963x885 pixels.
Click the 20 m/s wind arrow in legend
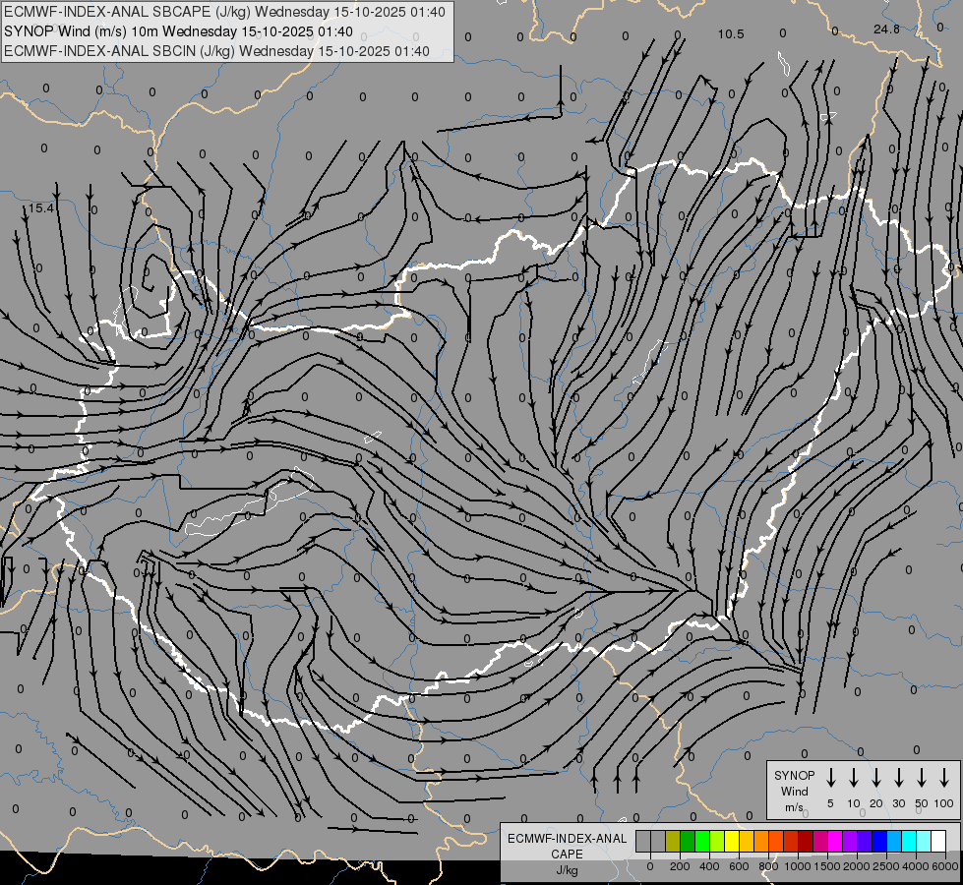(x=876, y=777)
